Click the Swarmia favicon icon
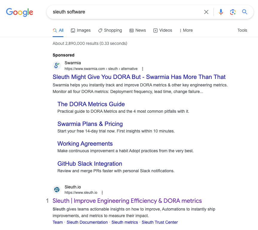 click(57, 66)
